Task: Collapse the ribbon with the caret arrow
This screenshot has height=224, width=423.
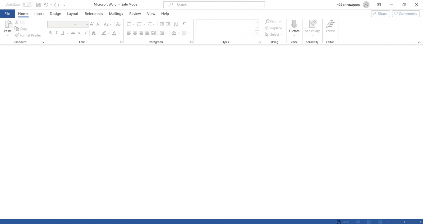Action: click(419, 42)
